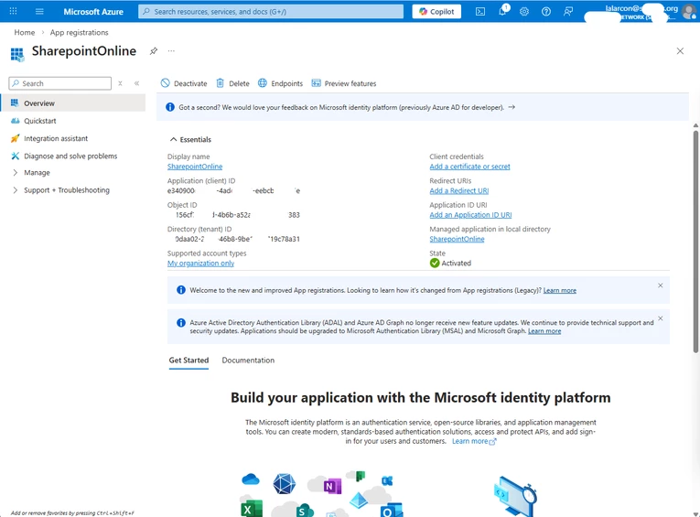Click the user account avatar

(689, 12)
